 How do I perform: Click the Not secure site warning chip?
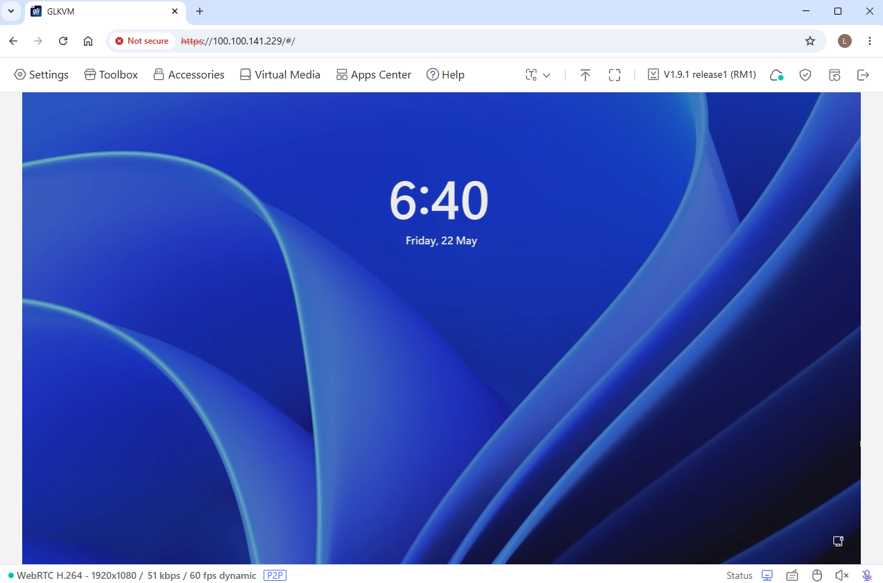(x=142, y=41)
